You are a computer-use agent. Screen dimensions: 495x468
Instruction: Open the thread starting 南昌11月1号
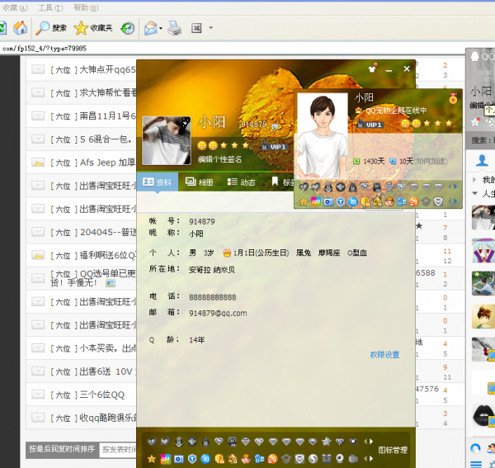click(x=107, y=116)
